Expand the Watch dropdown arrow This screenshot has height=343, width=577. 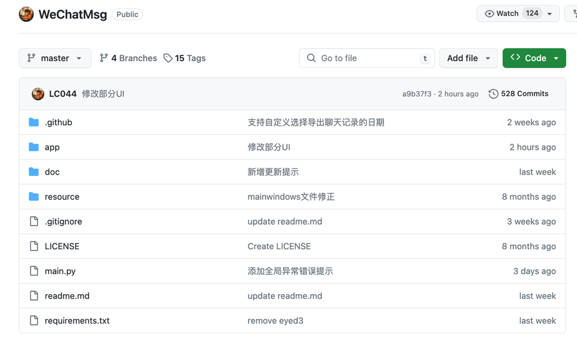(x=549, y=14)
